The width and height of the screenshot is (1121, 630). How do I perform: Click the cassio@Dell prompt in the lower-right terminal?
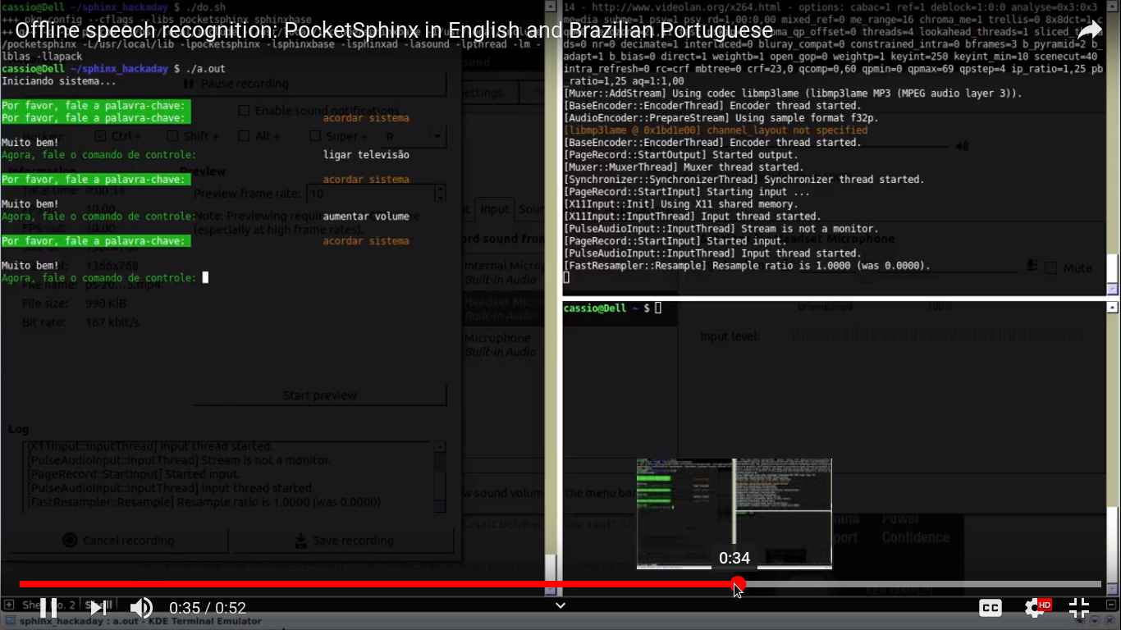(x=606, y=308)
